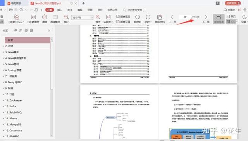
Task: Click the red Start ribbon tab
Action: coord(50,10)
